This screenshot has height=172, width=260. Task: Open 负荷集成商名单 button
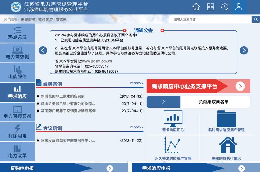[x=213, y=102]
